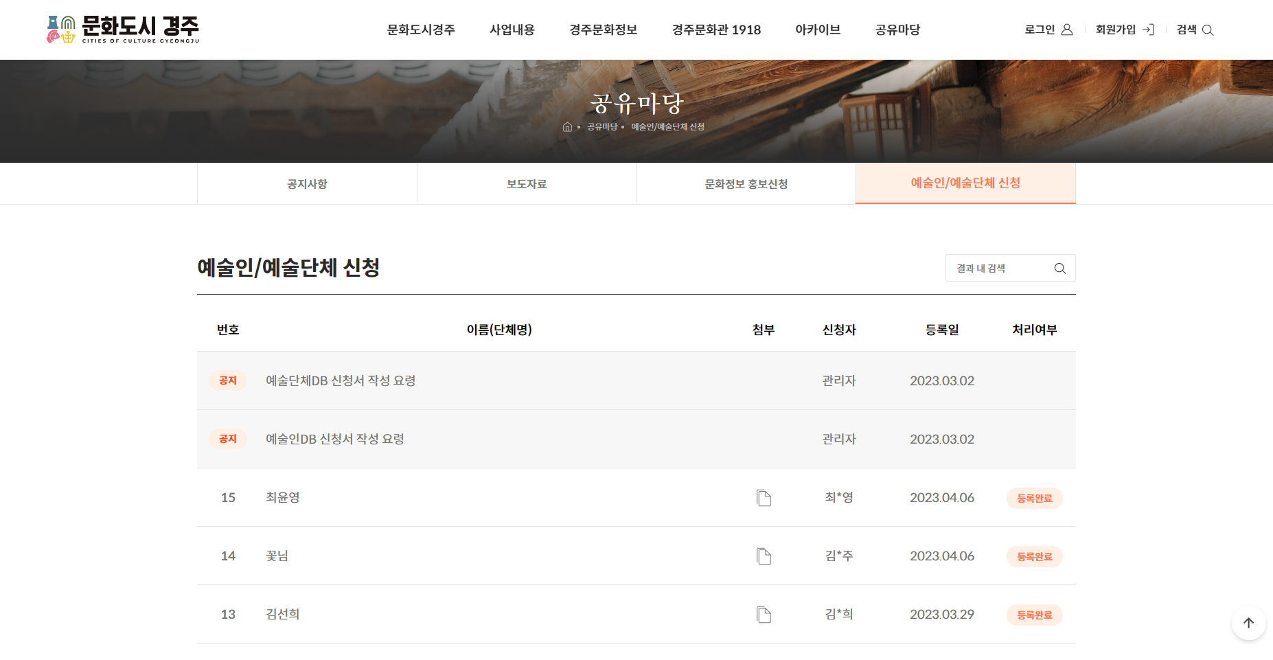Click the 등록완료 badge for entry 15
This screenshot has height=660, width=1273.
[1034, 499]
